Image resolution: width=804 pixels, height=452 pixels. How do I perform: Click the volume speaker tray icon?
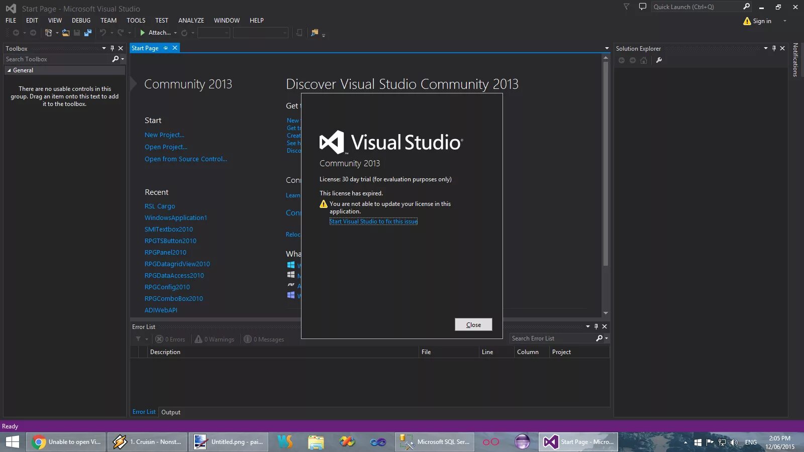(734, 442)
